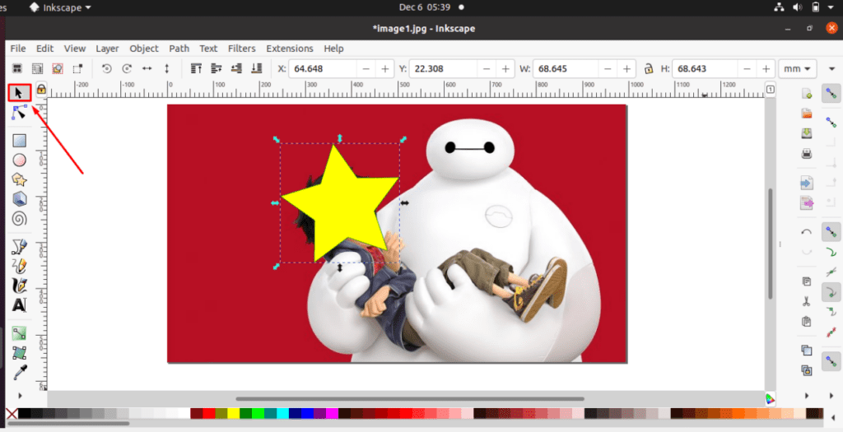Expand the commands bar overflow arrow
The image size is (843, 432).
click(x=807, y=396)
